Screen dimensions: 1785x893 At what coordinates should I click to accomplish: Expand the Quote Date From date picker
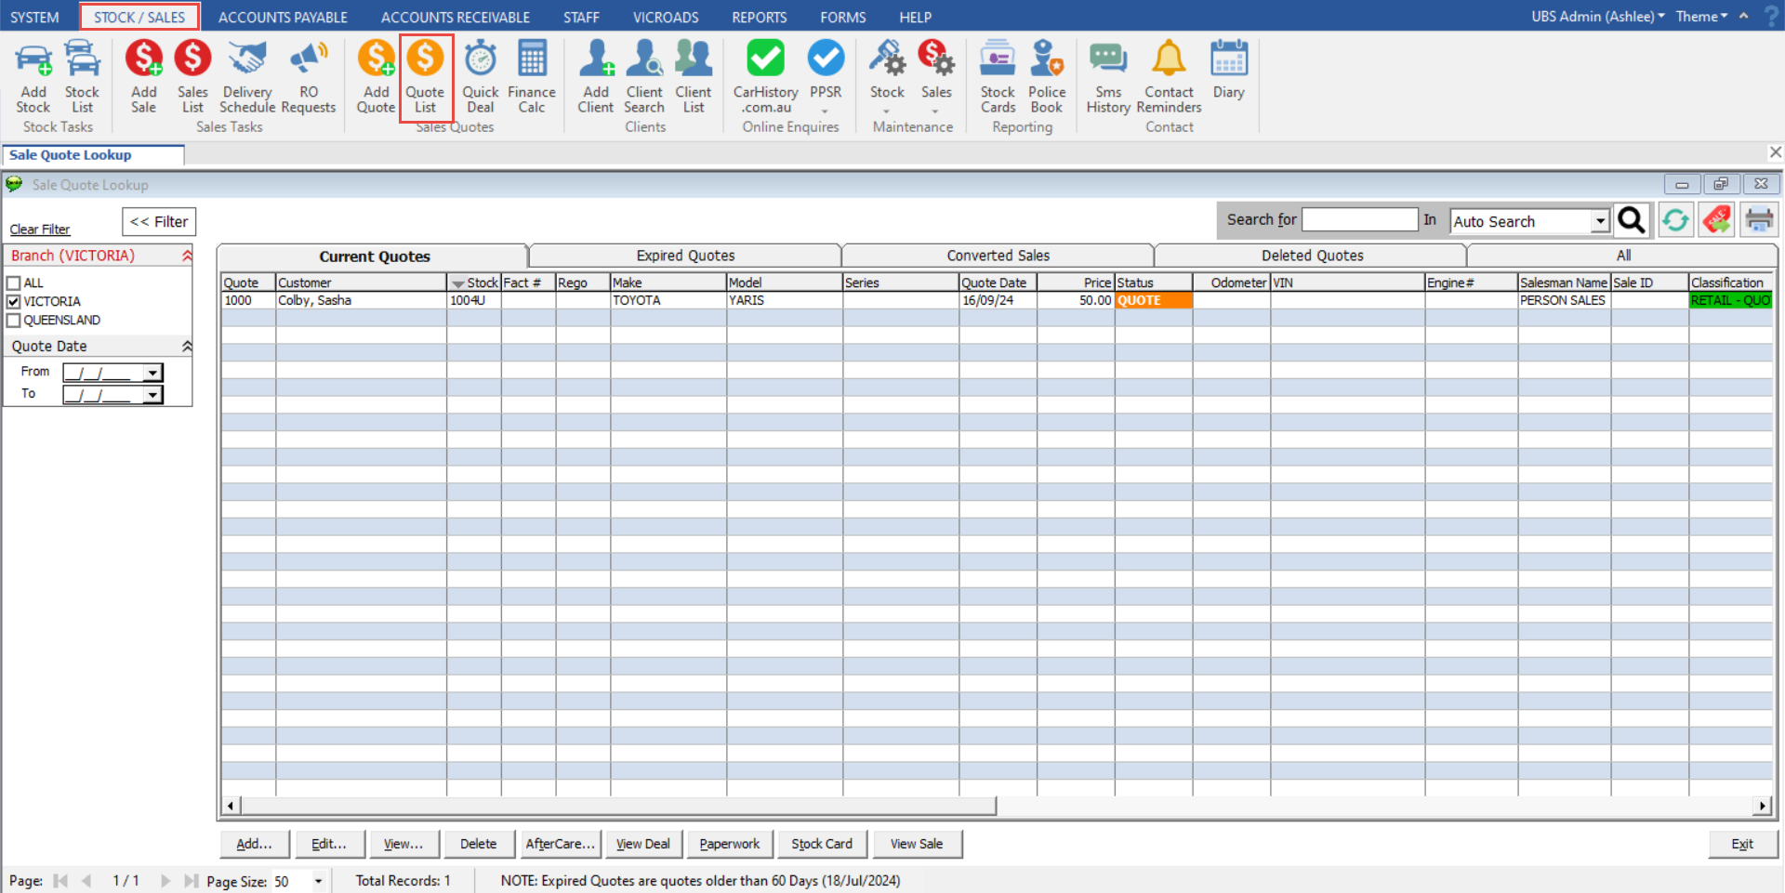pos(152,373)
